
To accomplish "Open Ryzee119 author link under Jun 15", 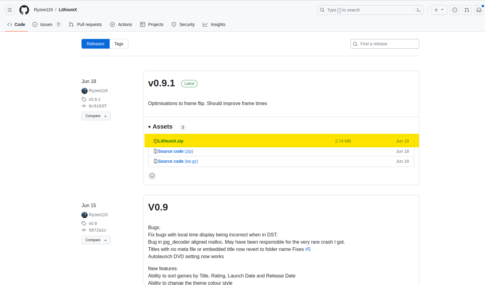I will click(x=98, y=215).
